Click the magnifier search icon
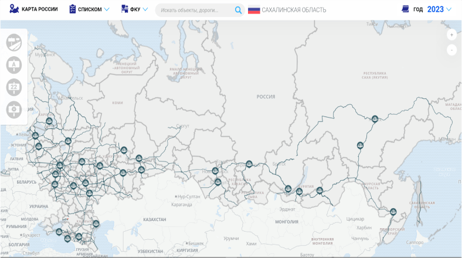This screenshot has height=258, width=462. (x=238, y=11)
